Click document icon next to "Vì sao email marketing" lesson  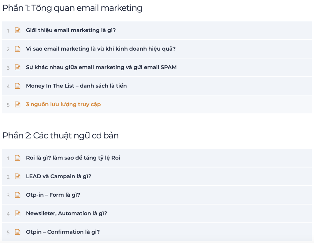pos(18,49)
